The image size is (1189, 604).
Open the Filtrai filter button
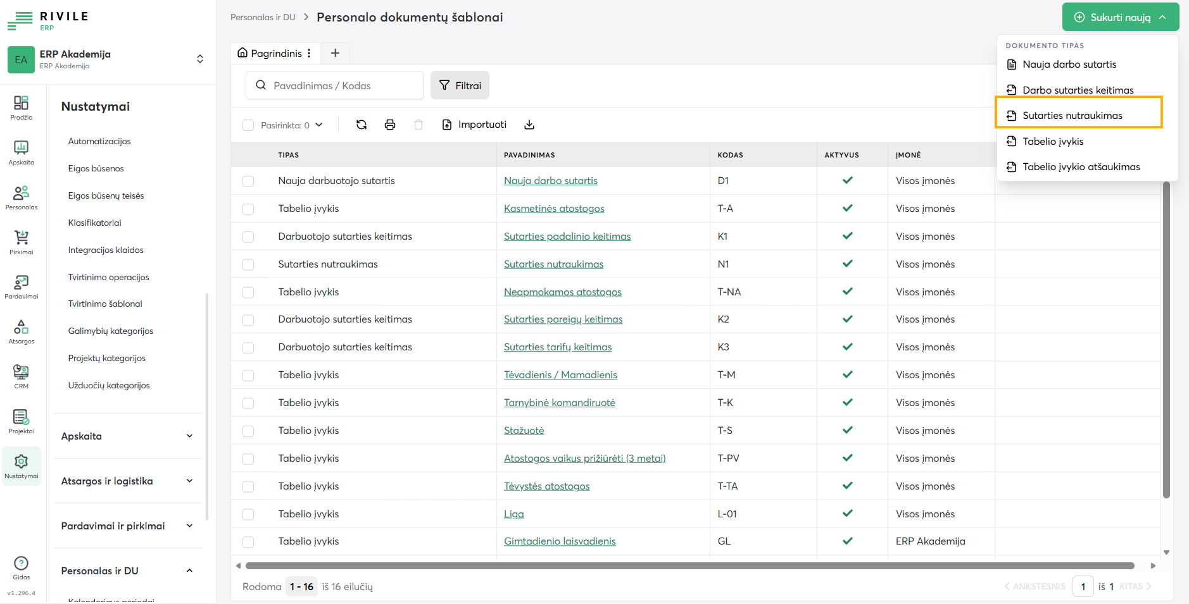(x=460, y=85)
